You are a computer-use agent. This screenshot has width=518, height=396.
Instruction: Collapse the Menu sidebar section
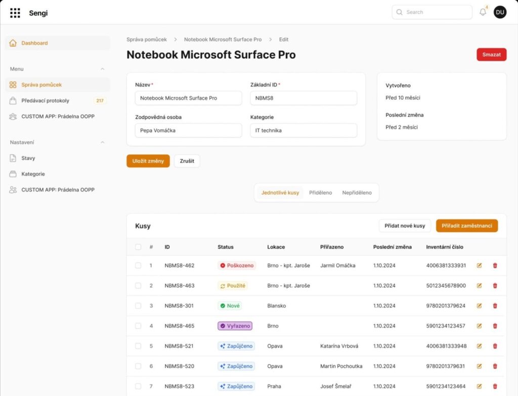pyautogui.click(x=103, y=69)
